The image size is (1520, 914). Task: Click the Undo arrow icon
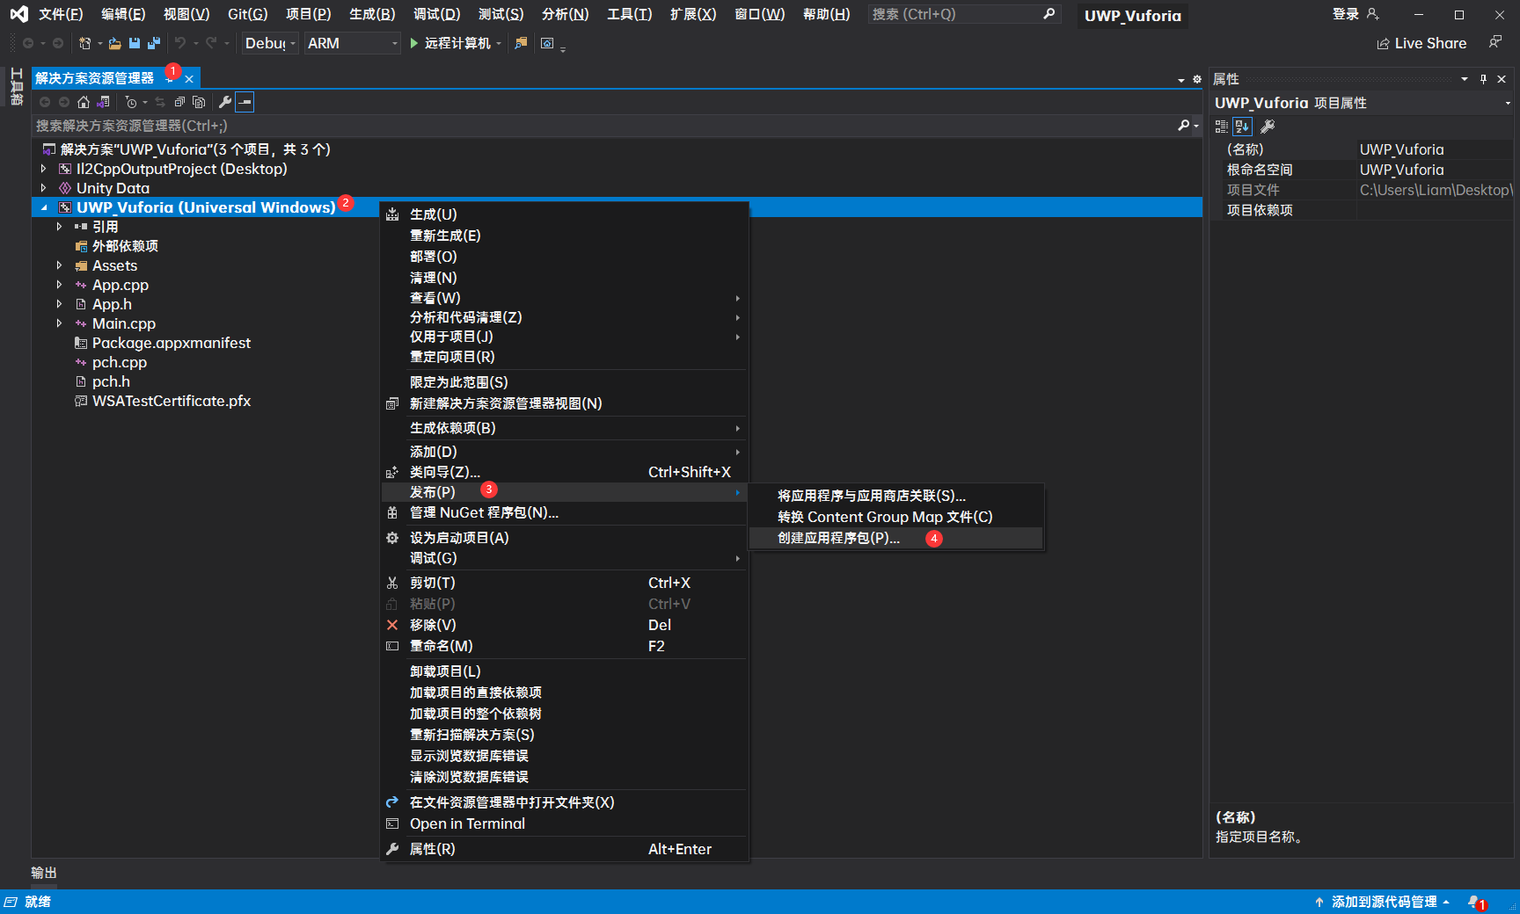(x=180, y=43)
